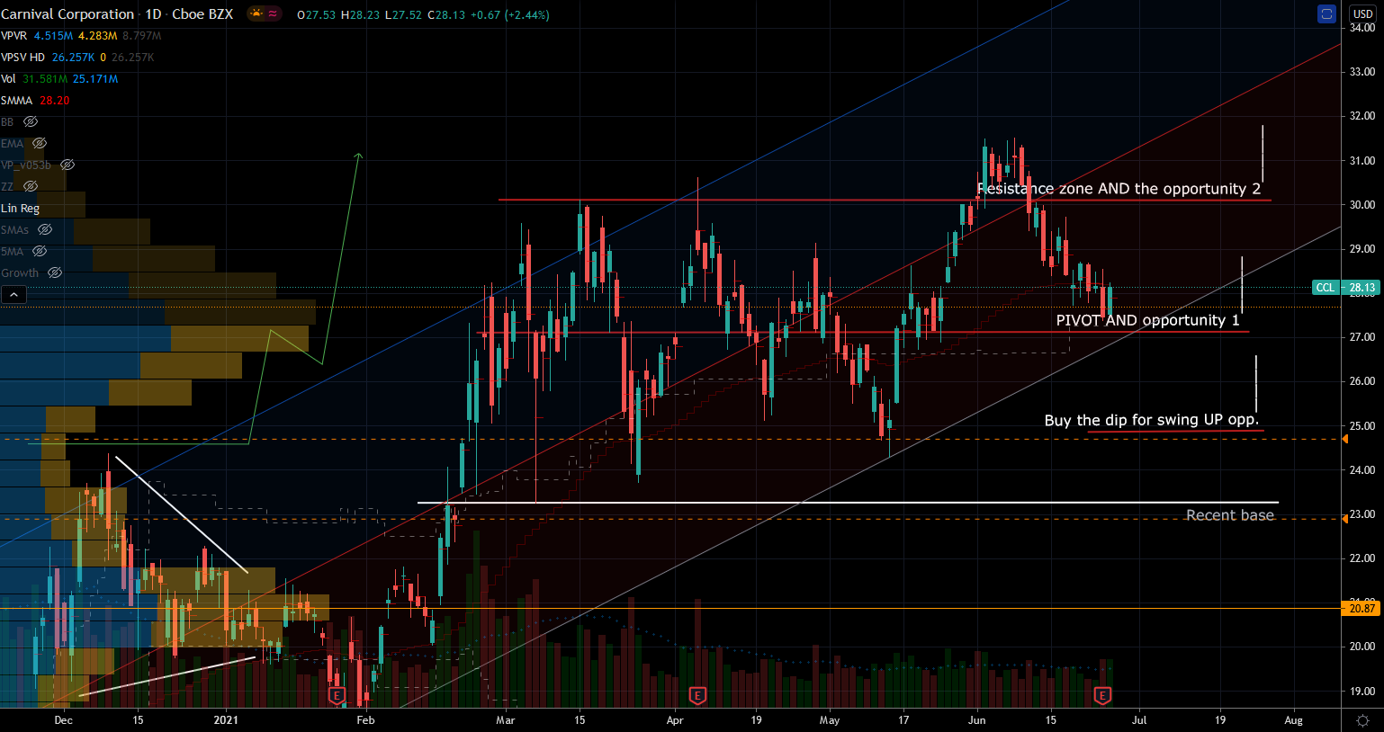Click the orange 20.87 price line label
This screenshot has height=732, width=1384.
point(1362,609)
